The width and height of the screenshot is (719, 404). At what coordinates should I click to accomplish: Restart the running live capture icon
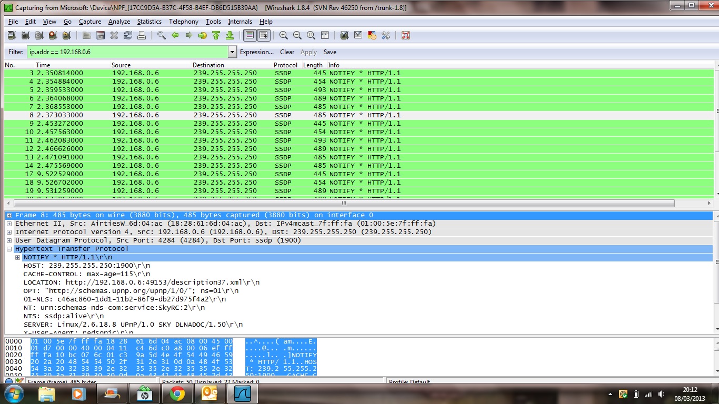[x=66, y=35]
